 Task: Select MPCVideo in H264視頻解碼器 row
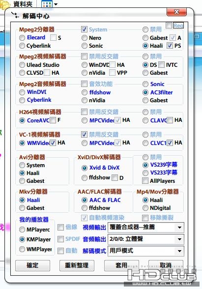point(85,120)
